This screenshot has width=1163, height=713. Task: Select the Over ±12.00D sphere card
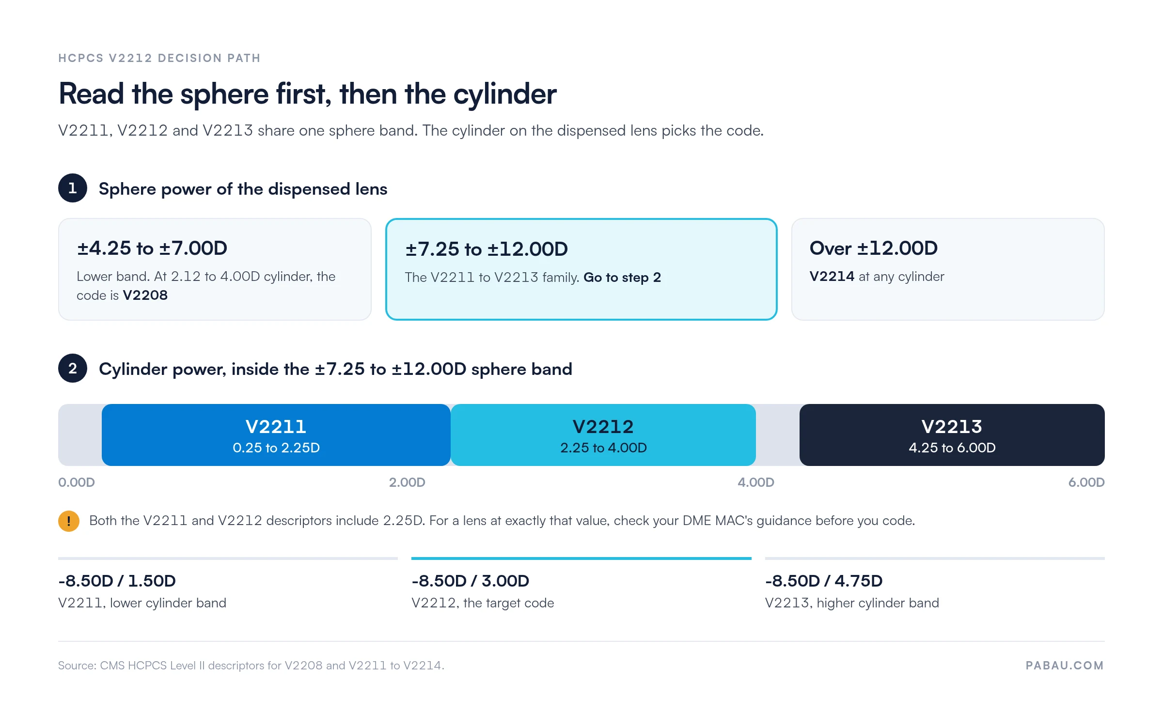tap(948, 269)
